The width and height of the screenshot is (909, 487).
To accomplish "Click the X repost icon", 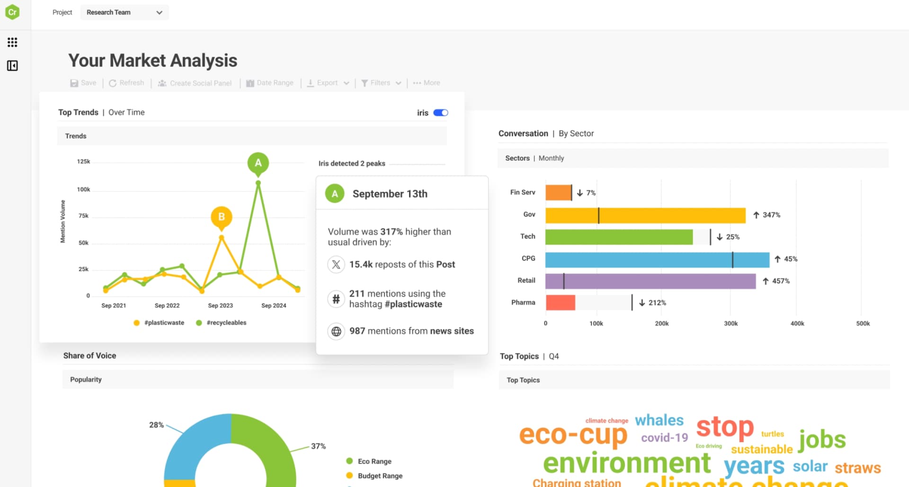I will point(336,264).
